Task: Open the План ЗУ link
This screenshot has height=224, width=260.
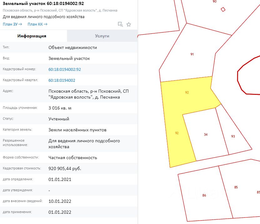Action: click(x=10, y=24)
